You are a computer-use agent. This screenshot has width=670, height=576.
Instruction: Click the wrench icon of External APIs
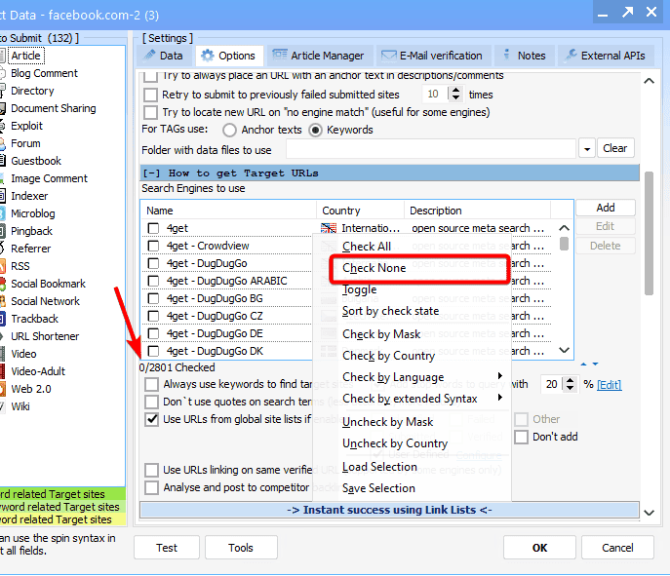point(570,56)
